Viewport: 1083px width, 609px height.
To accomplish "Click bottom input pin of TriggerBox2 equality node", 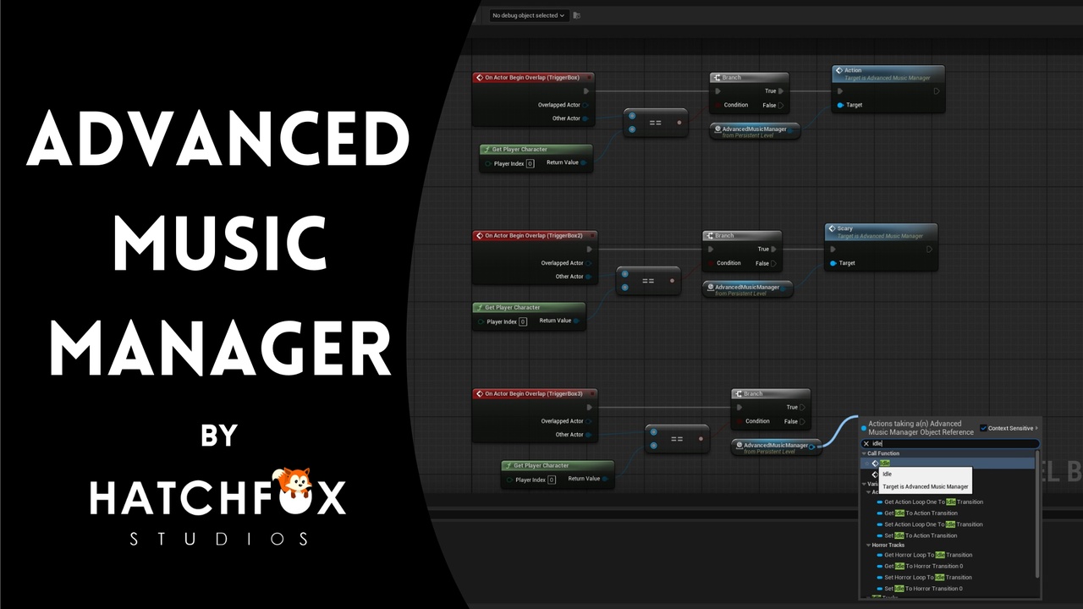I will [624, 288].
